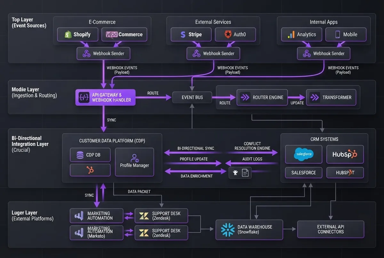Click the CRM Systems title
Viewport: 384px width, 258px height.
point(324,139)
